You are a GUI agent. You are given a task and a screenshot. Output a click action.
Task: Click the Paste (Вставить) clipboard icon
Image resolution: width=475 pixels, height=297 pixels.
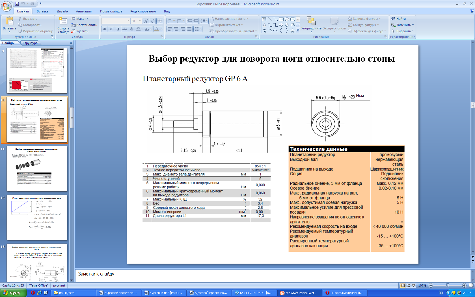pos(9,21)
